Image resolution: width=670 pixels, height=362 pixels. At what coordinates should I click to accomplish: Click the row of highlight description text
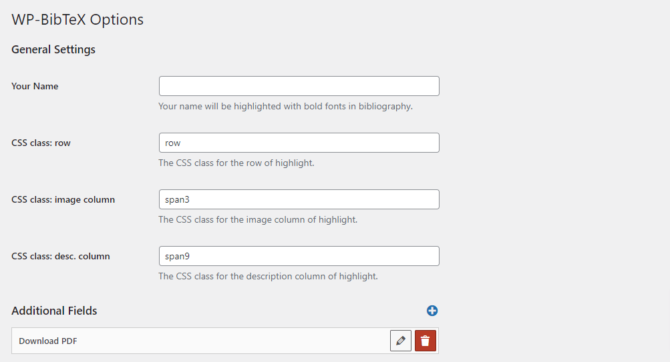point(236,163)
